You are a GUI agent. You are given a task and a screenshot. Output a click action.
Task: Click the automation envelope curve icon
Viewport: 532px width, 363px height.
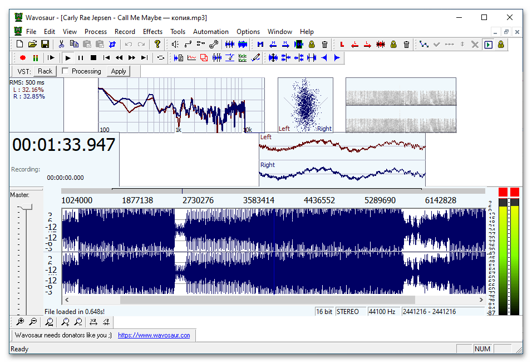click(x=424, y=44)
